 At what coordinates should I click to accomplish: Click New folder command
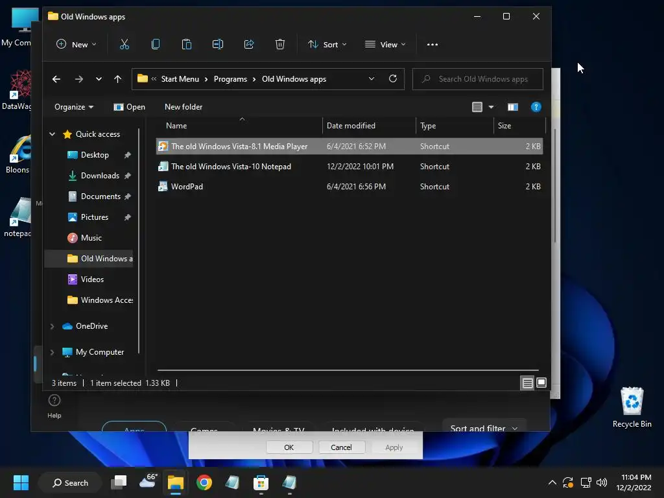(x=184, y=107)
